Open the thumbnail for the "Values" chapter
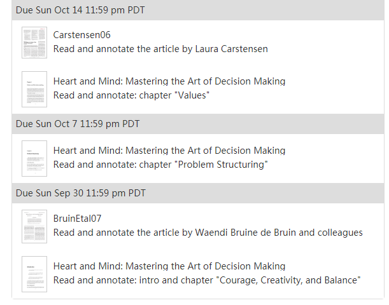 pyautogui.click(x=34, y=89)
